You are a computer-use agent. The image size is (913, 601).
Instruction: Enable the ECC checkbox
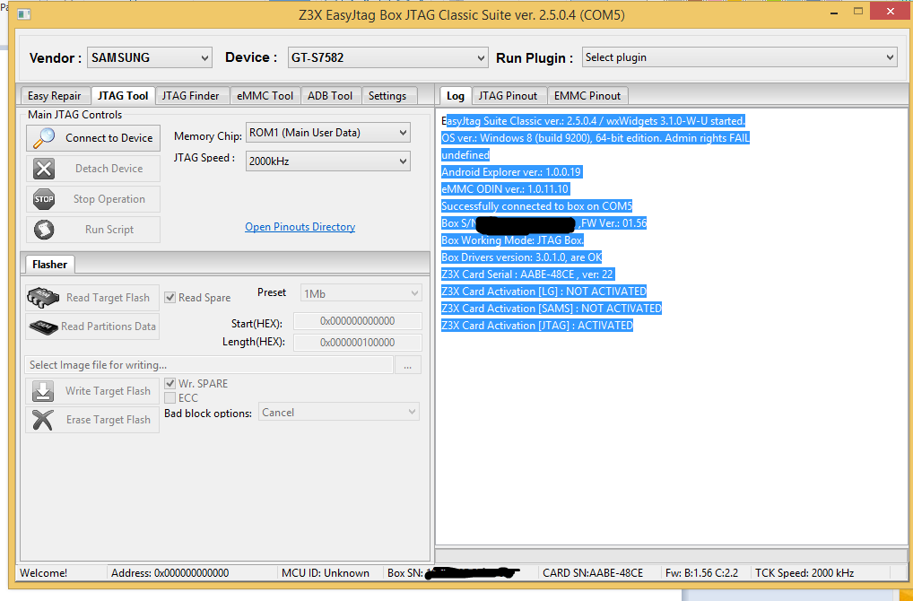170,397
